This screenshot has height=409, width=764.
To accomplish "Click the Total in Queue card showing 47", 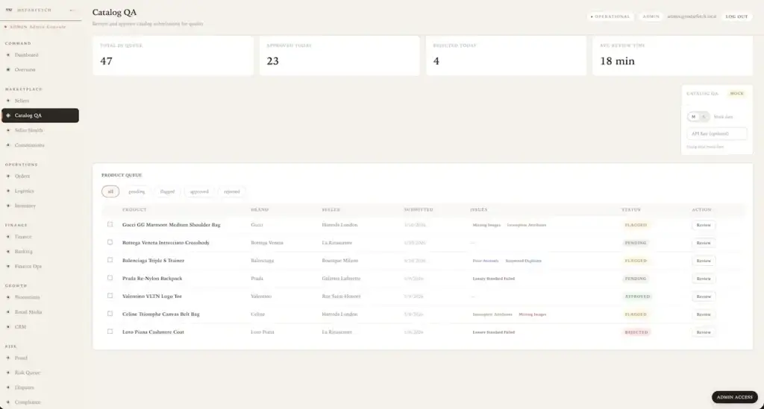I will (173, 55).
